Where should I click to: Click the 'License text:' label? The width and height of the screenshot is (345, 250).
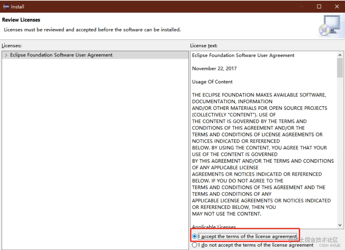coord(204,46)
